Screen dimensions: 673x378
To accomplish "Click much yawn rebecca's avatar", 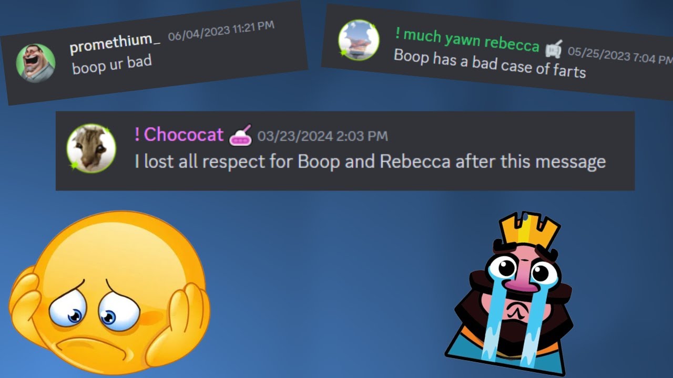I will [359, 40].
